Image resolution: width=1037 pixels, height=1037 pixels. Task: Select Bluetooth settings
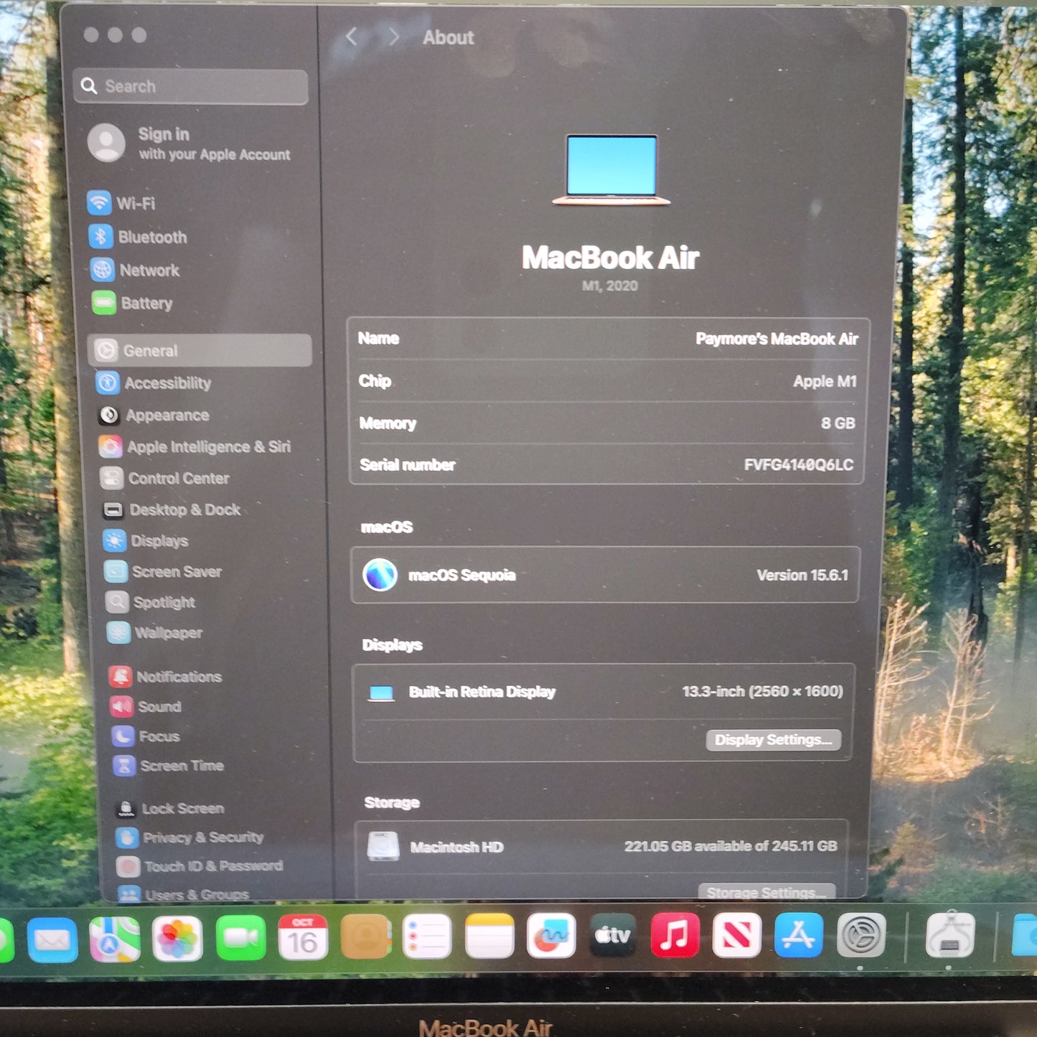[151, 237]
